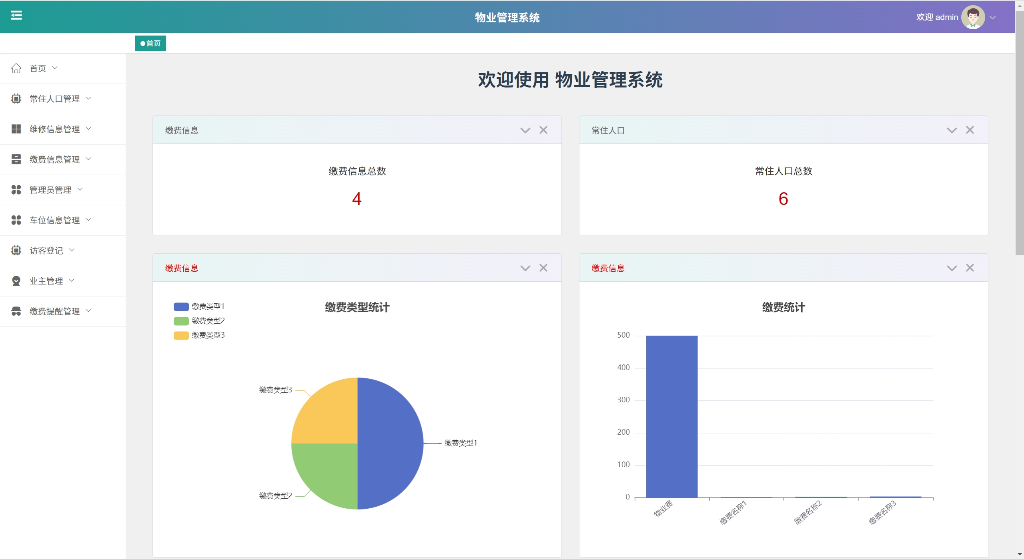The image size is (1024, 559).
Task: Click the 常住人口管理 chip icon
Action: (16, 99)
